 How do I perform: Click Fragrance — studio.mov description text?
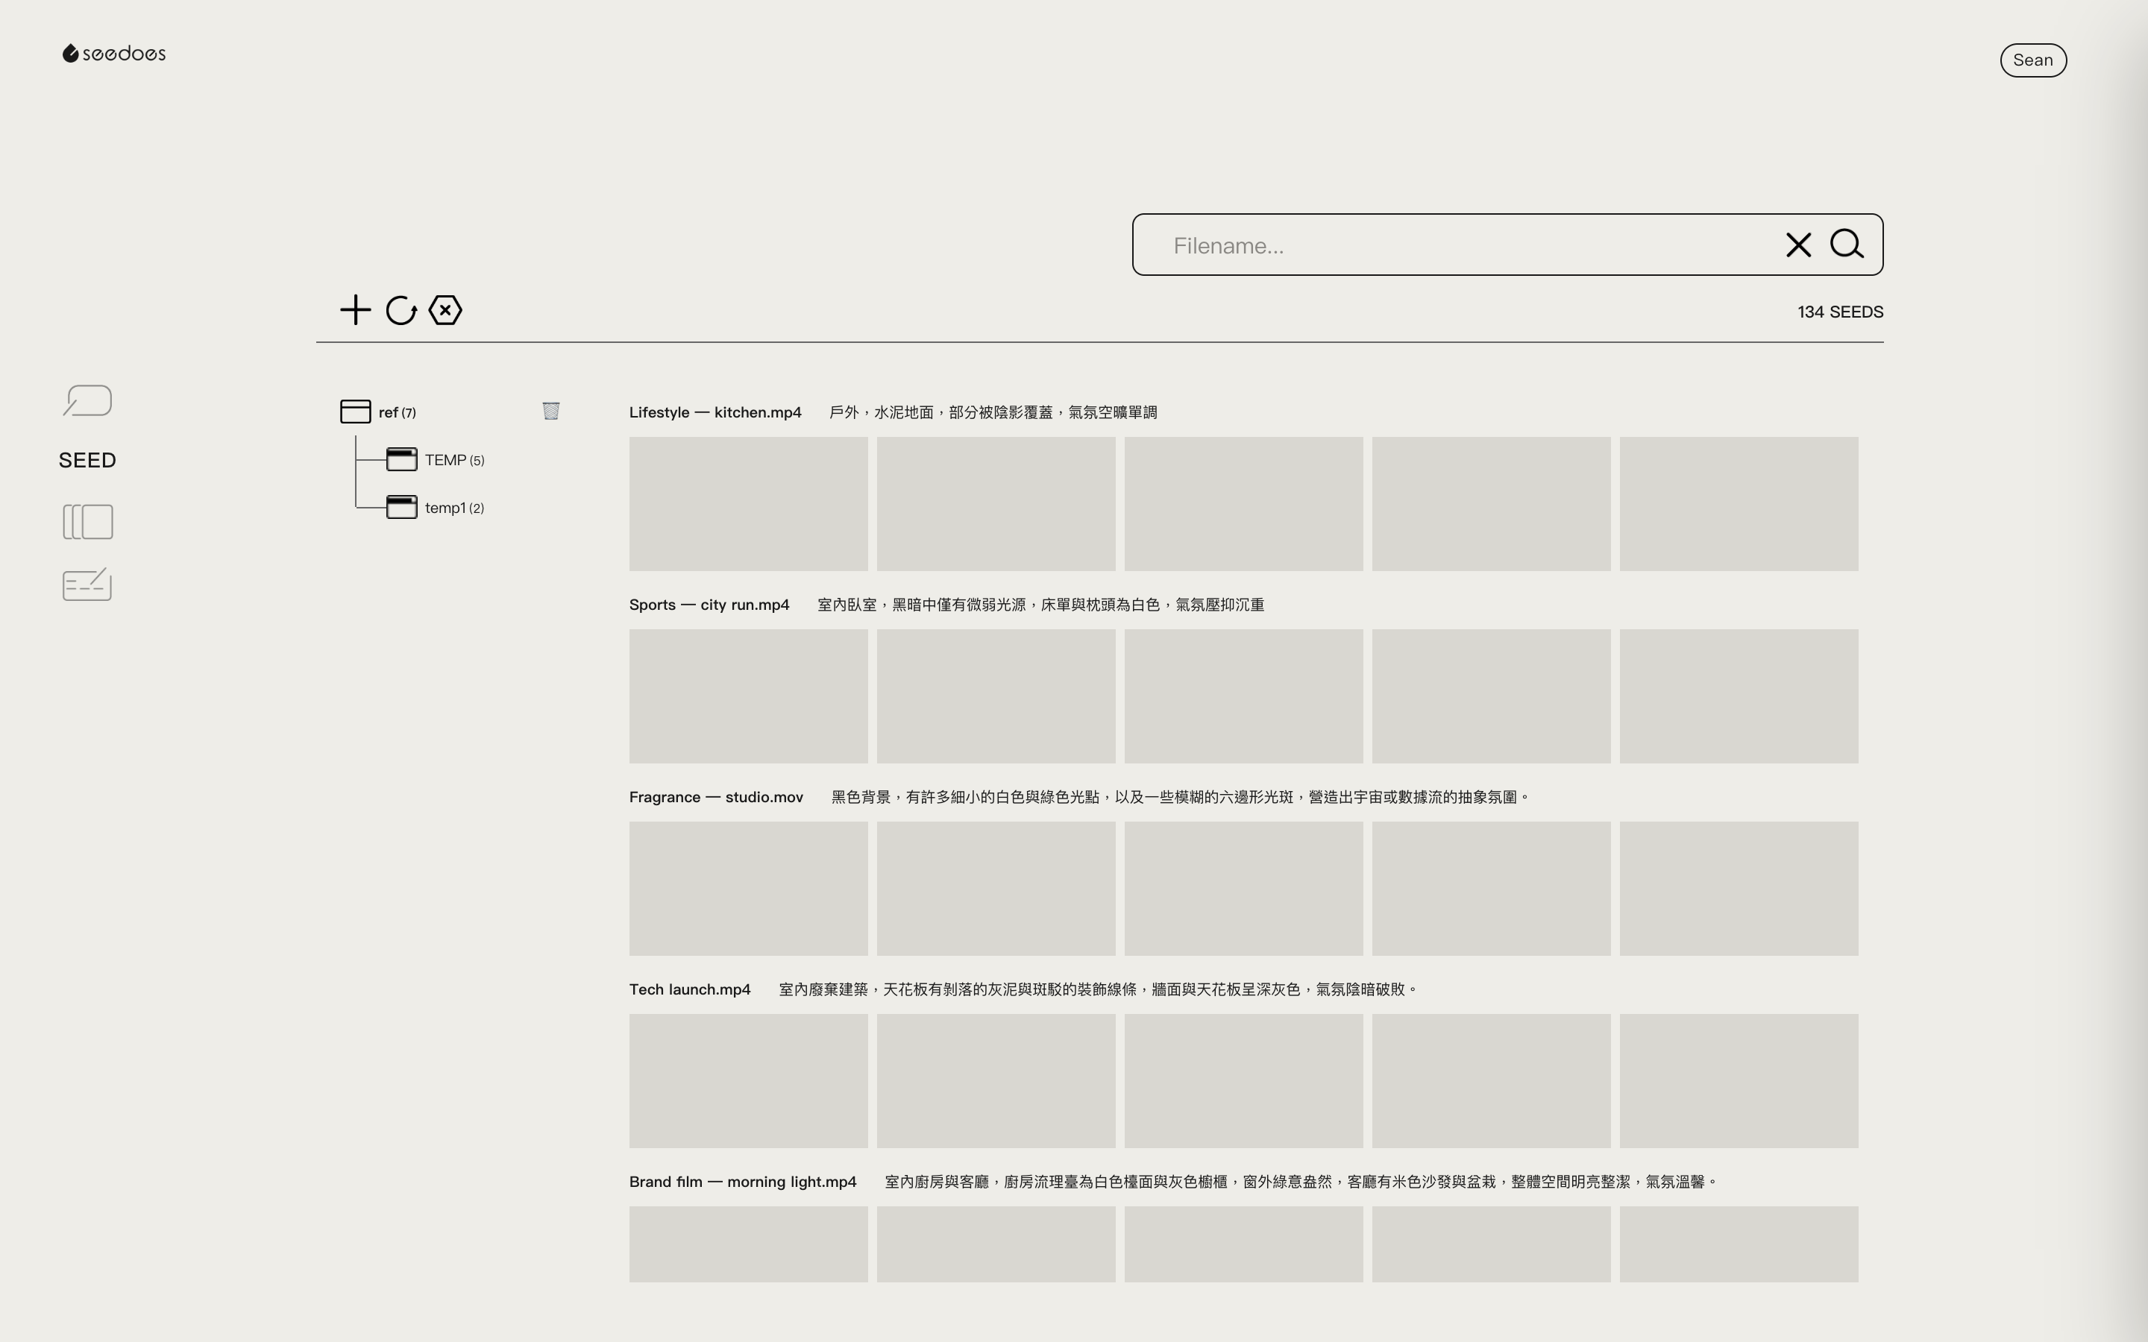point(1181,797)
